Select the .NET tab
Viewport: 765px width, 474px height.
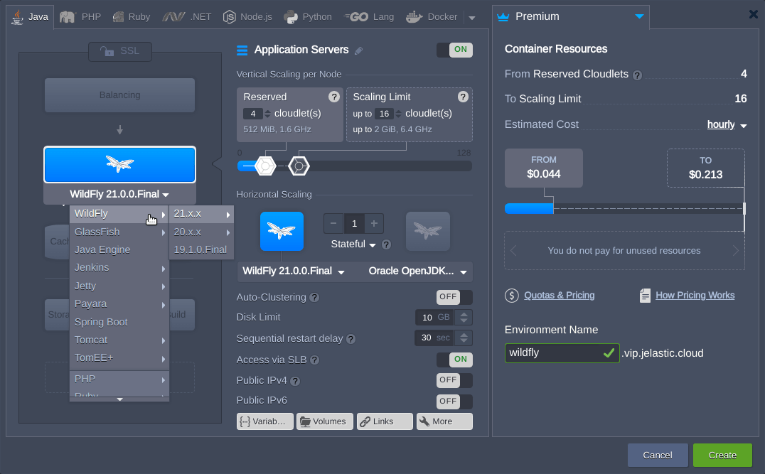pos(187,17)
